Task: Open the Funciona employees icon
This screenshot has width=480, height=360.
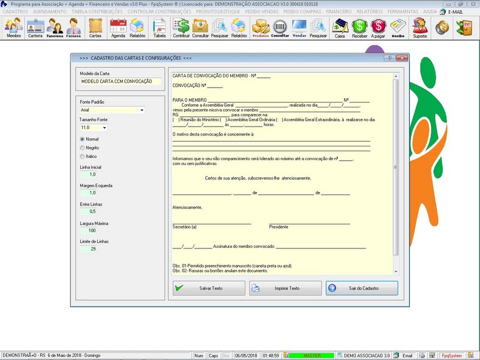Action: coord(55,28)
